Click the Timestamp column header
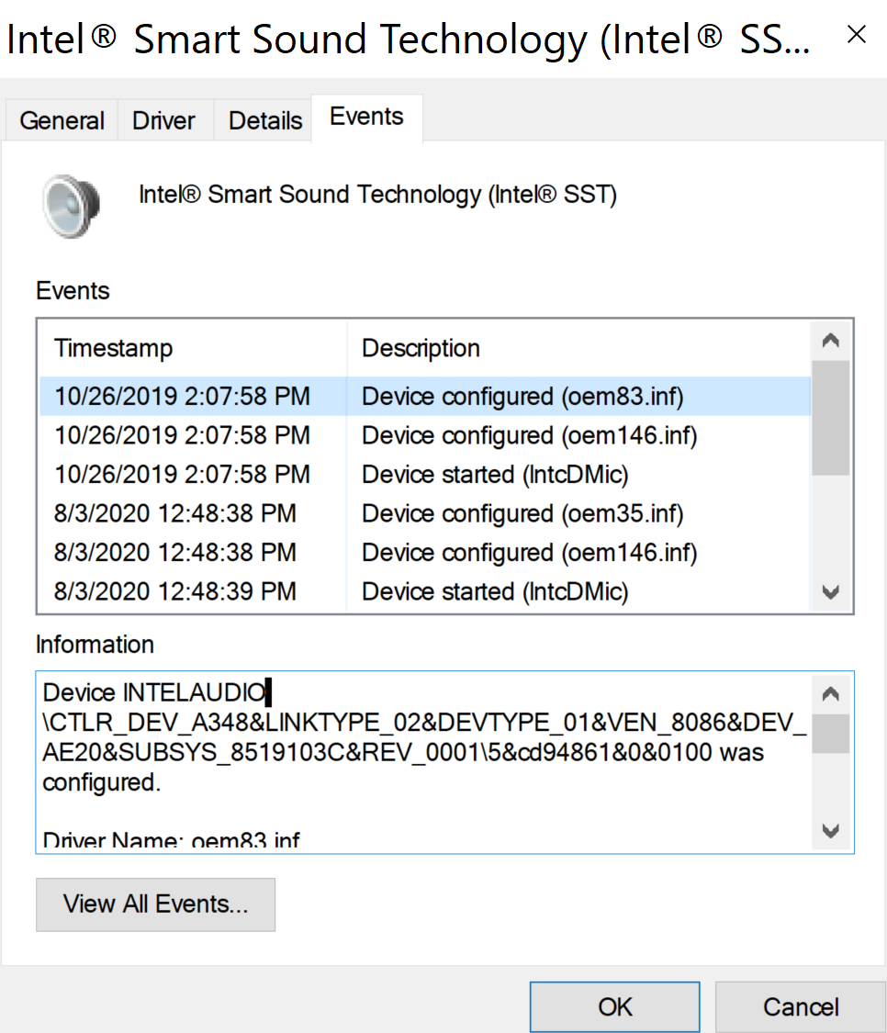The width and height of the screenshot is (887, 1033). click(x=194, y=348)
